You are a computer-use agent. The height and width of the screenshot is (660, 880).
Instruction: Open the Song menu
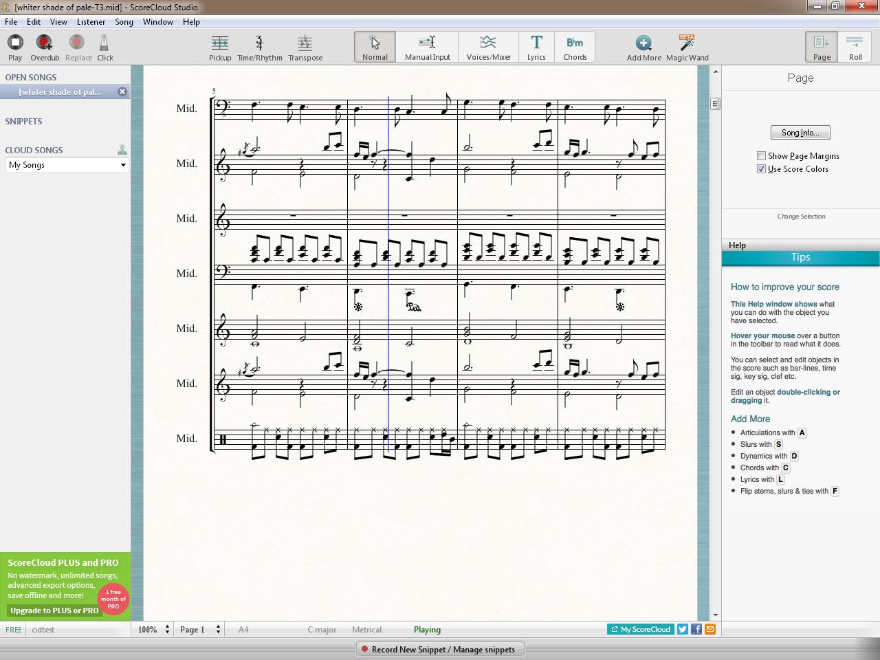pos(124,22)
